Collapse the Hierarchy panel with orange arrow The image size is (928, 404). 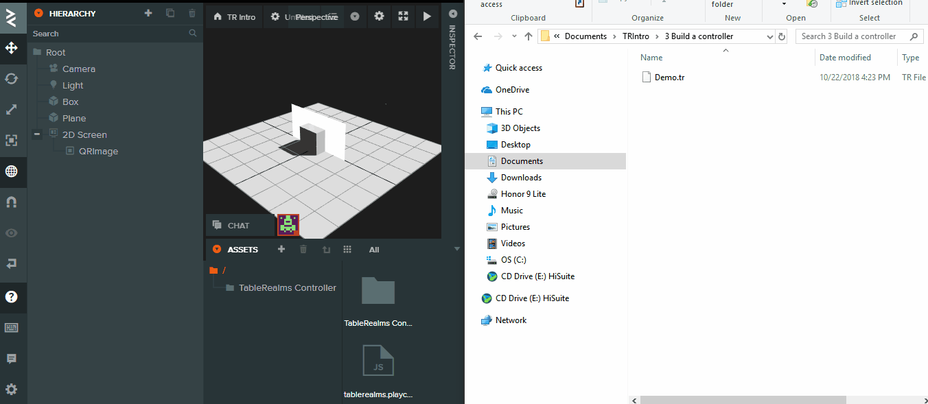click(x=38, y=13)
